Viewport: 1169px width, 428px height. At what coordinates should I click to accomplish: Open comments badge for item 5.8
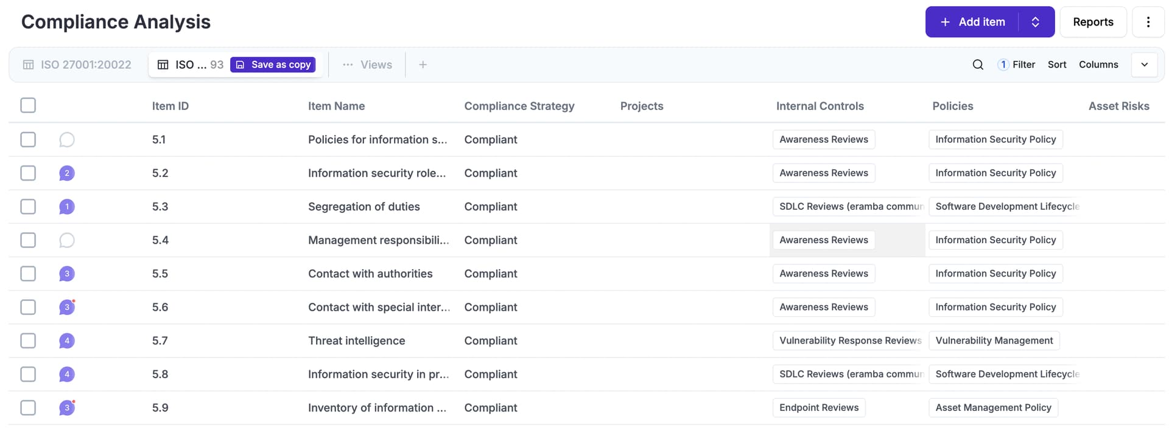[67, 374]
